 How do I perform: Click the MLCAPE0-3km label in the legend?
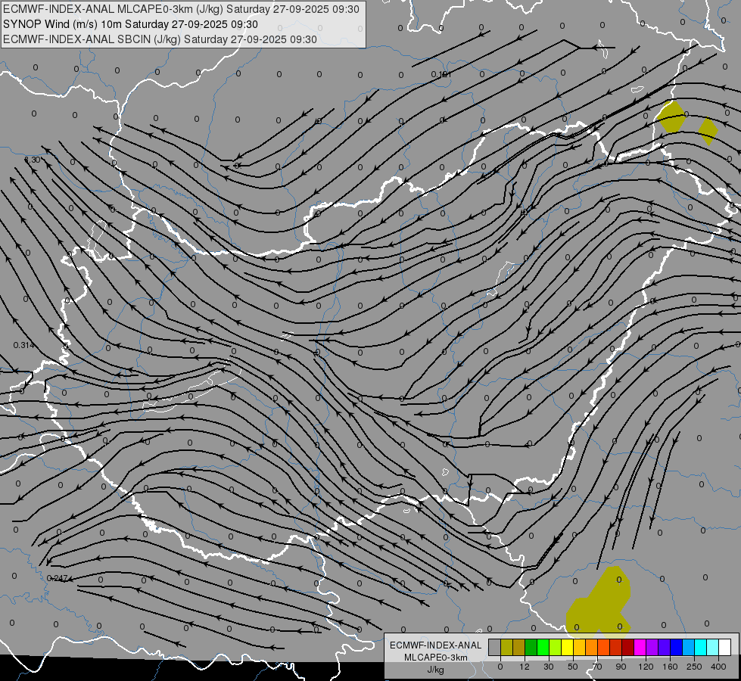tap(435, 658)
